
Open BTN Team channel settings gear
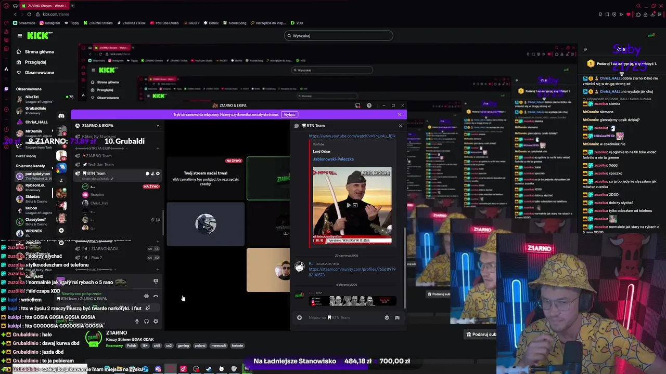[158, 173]
